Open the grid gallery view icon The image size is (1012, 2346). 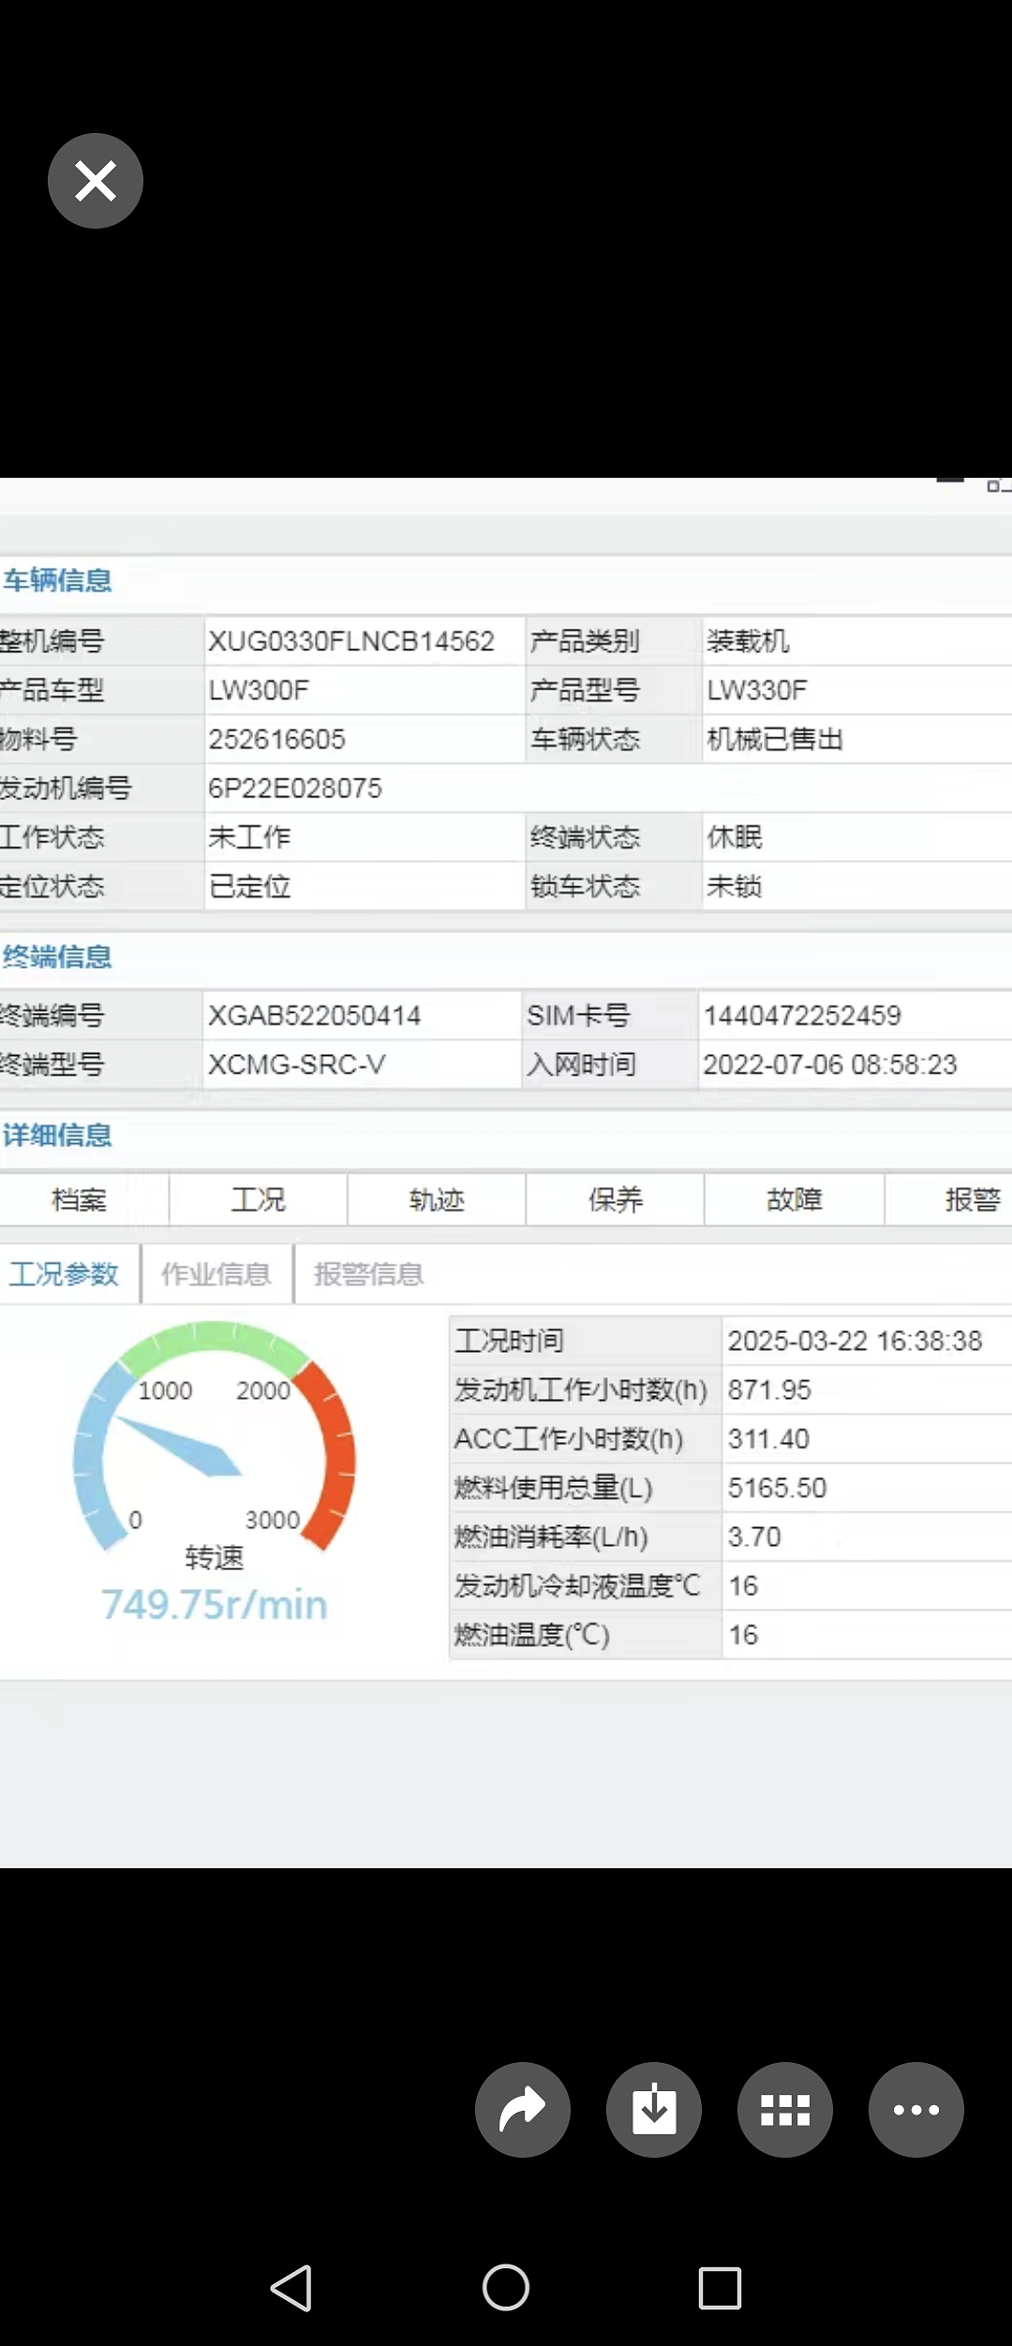[x=785, y=2110]
